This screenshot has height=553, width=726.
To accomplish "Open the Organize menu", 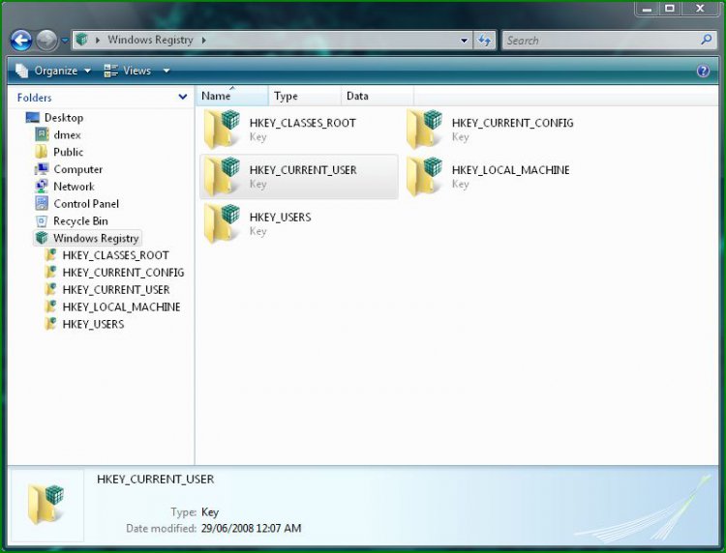I will tap(53, 71).
